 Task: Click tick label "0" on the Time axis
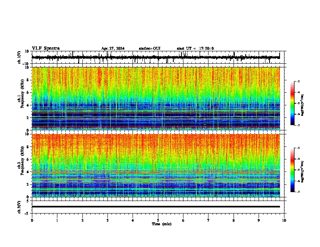tap(32, 220)
